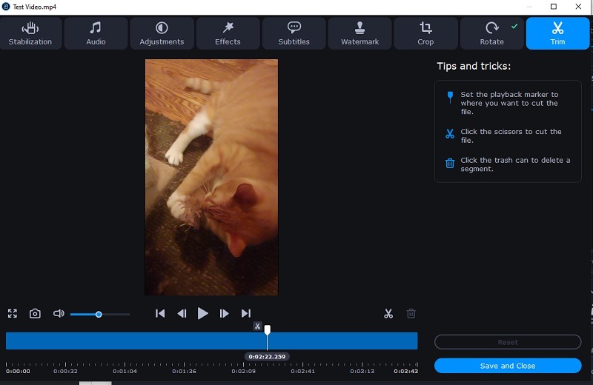Click Save and Close
Viewport: 593px width, 385px height.
pyautogui.click(x=508, y=366)
